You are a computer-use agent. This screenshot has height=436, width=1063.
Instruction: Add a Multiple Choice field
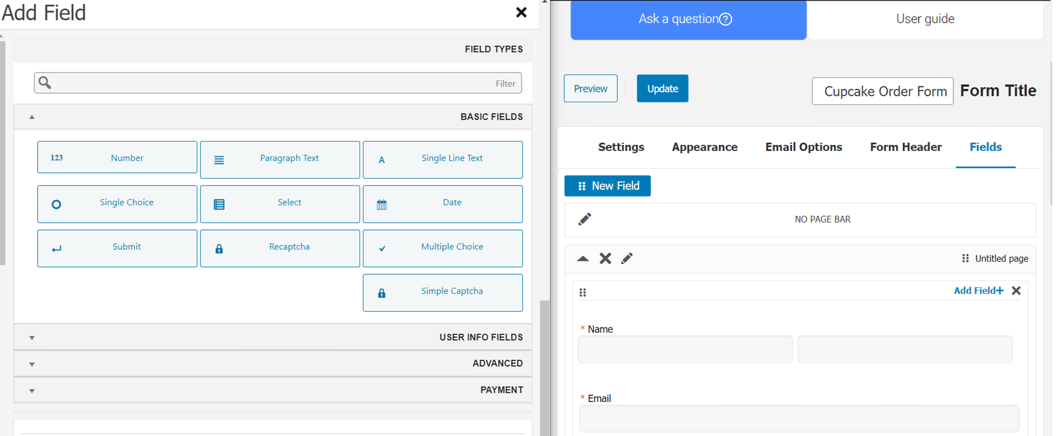[442, 249]
